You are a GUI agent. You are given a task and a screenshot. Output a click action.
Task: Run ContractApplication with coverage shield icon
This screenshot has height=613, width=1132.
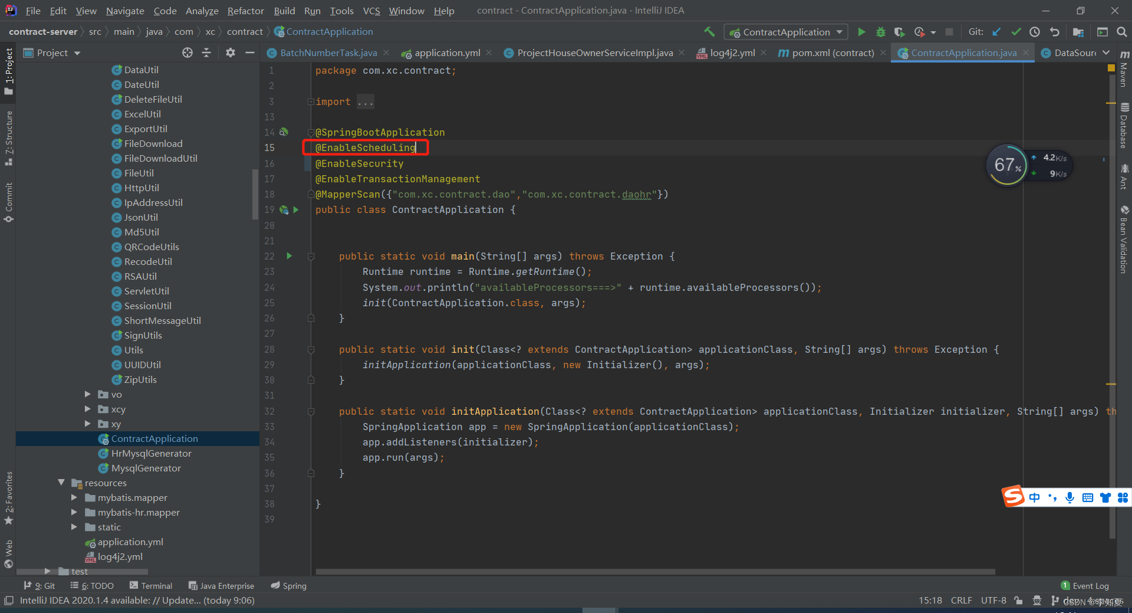899,32
